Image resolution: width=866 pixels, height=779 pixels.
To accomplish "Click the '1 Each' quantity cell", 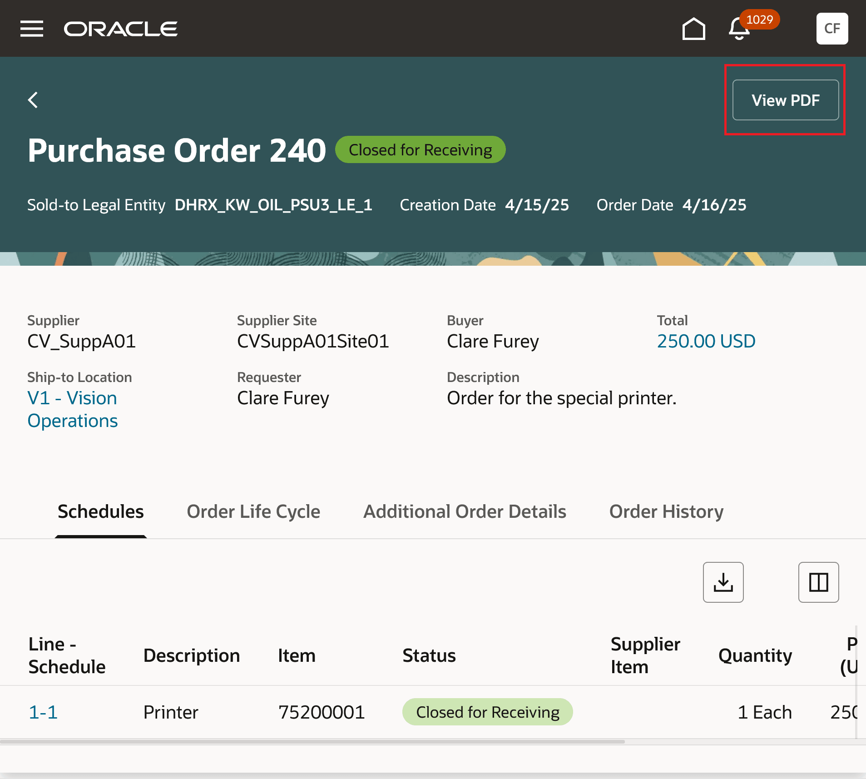I will click(765, 712).
